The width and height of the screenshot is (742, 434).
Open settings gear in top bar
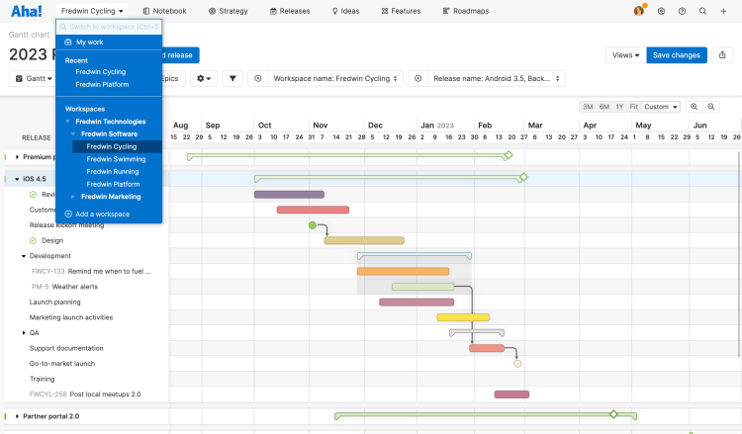[x=661, y=11]
